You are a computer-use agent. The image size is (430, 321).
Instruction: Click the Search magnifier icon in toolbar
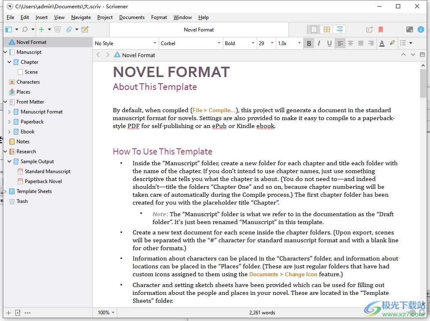pyautogui.click(x=25, y=29)
